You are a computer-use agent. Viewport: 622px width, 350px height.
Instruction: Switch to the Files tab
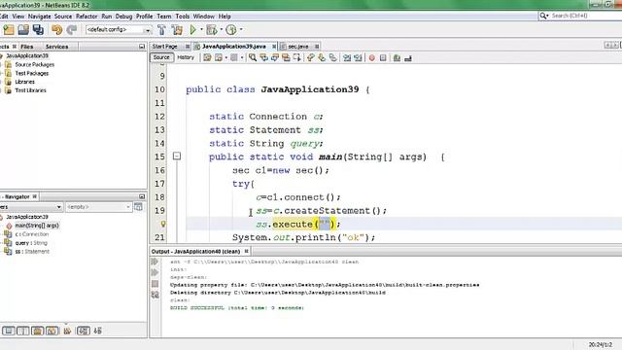26,47
